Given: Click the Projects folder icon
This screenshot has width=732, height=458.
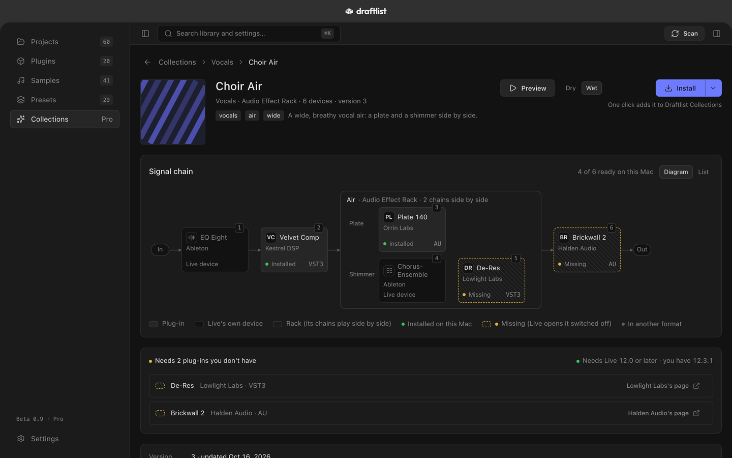Looking at the screenshot, I should pos(21,42).
